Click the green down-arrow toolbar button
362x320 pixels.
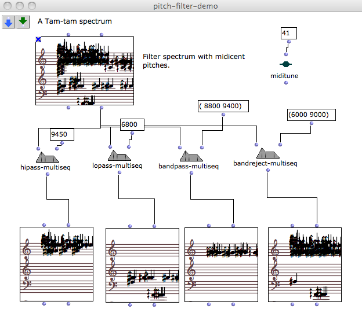pos(23,22)
